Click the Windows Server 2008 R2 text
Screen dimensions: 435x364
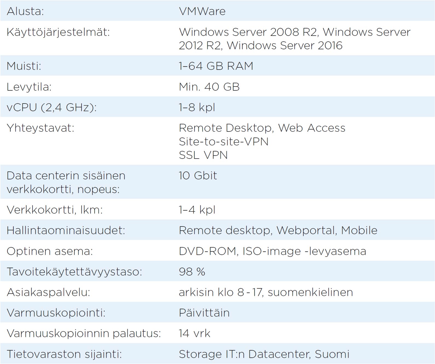(x=248, y=32)
